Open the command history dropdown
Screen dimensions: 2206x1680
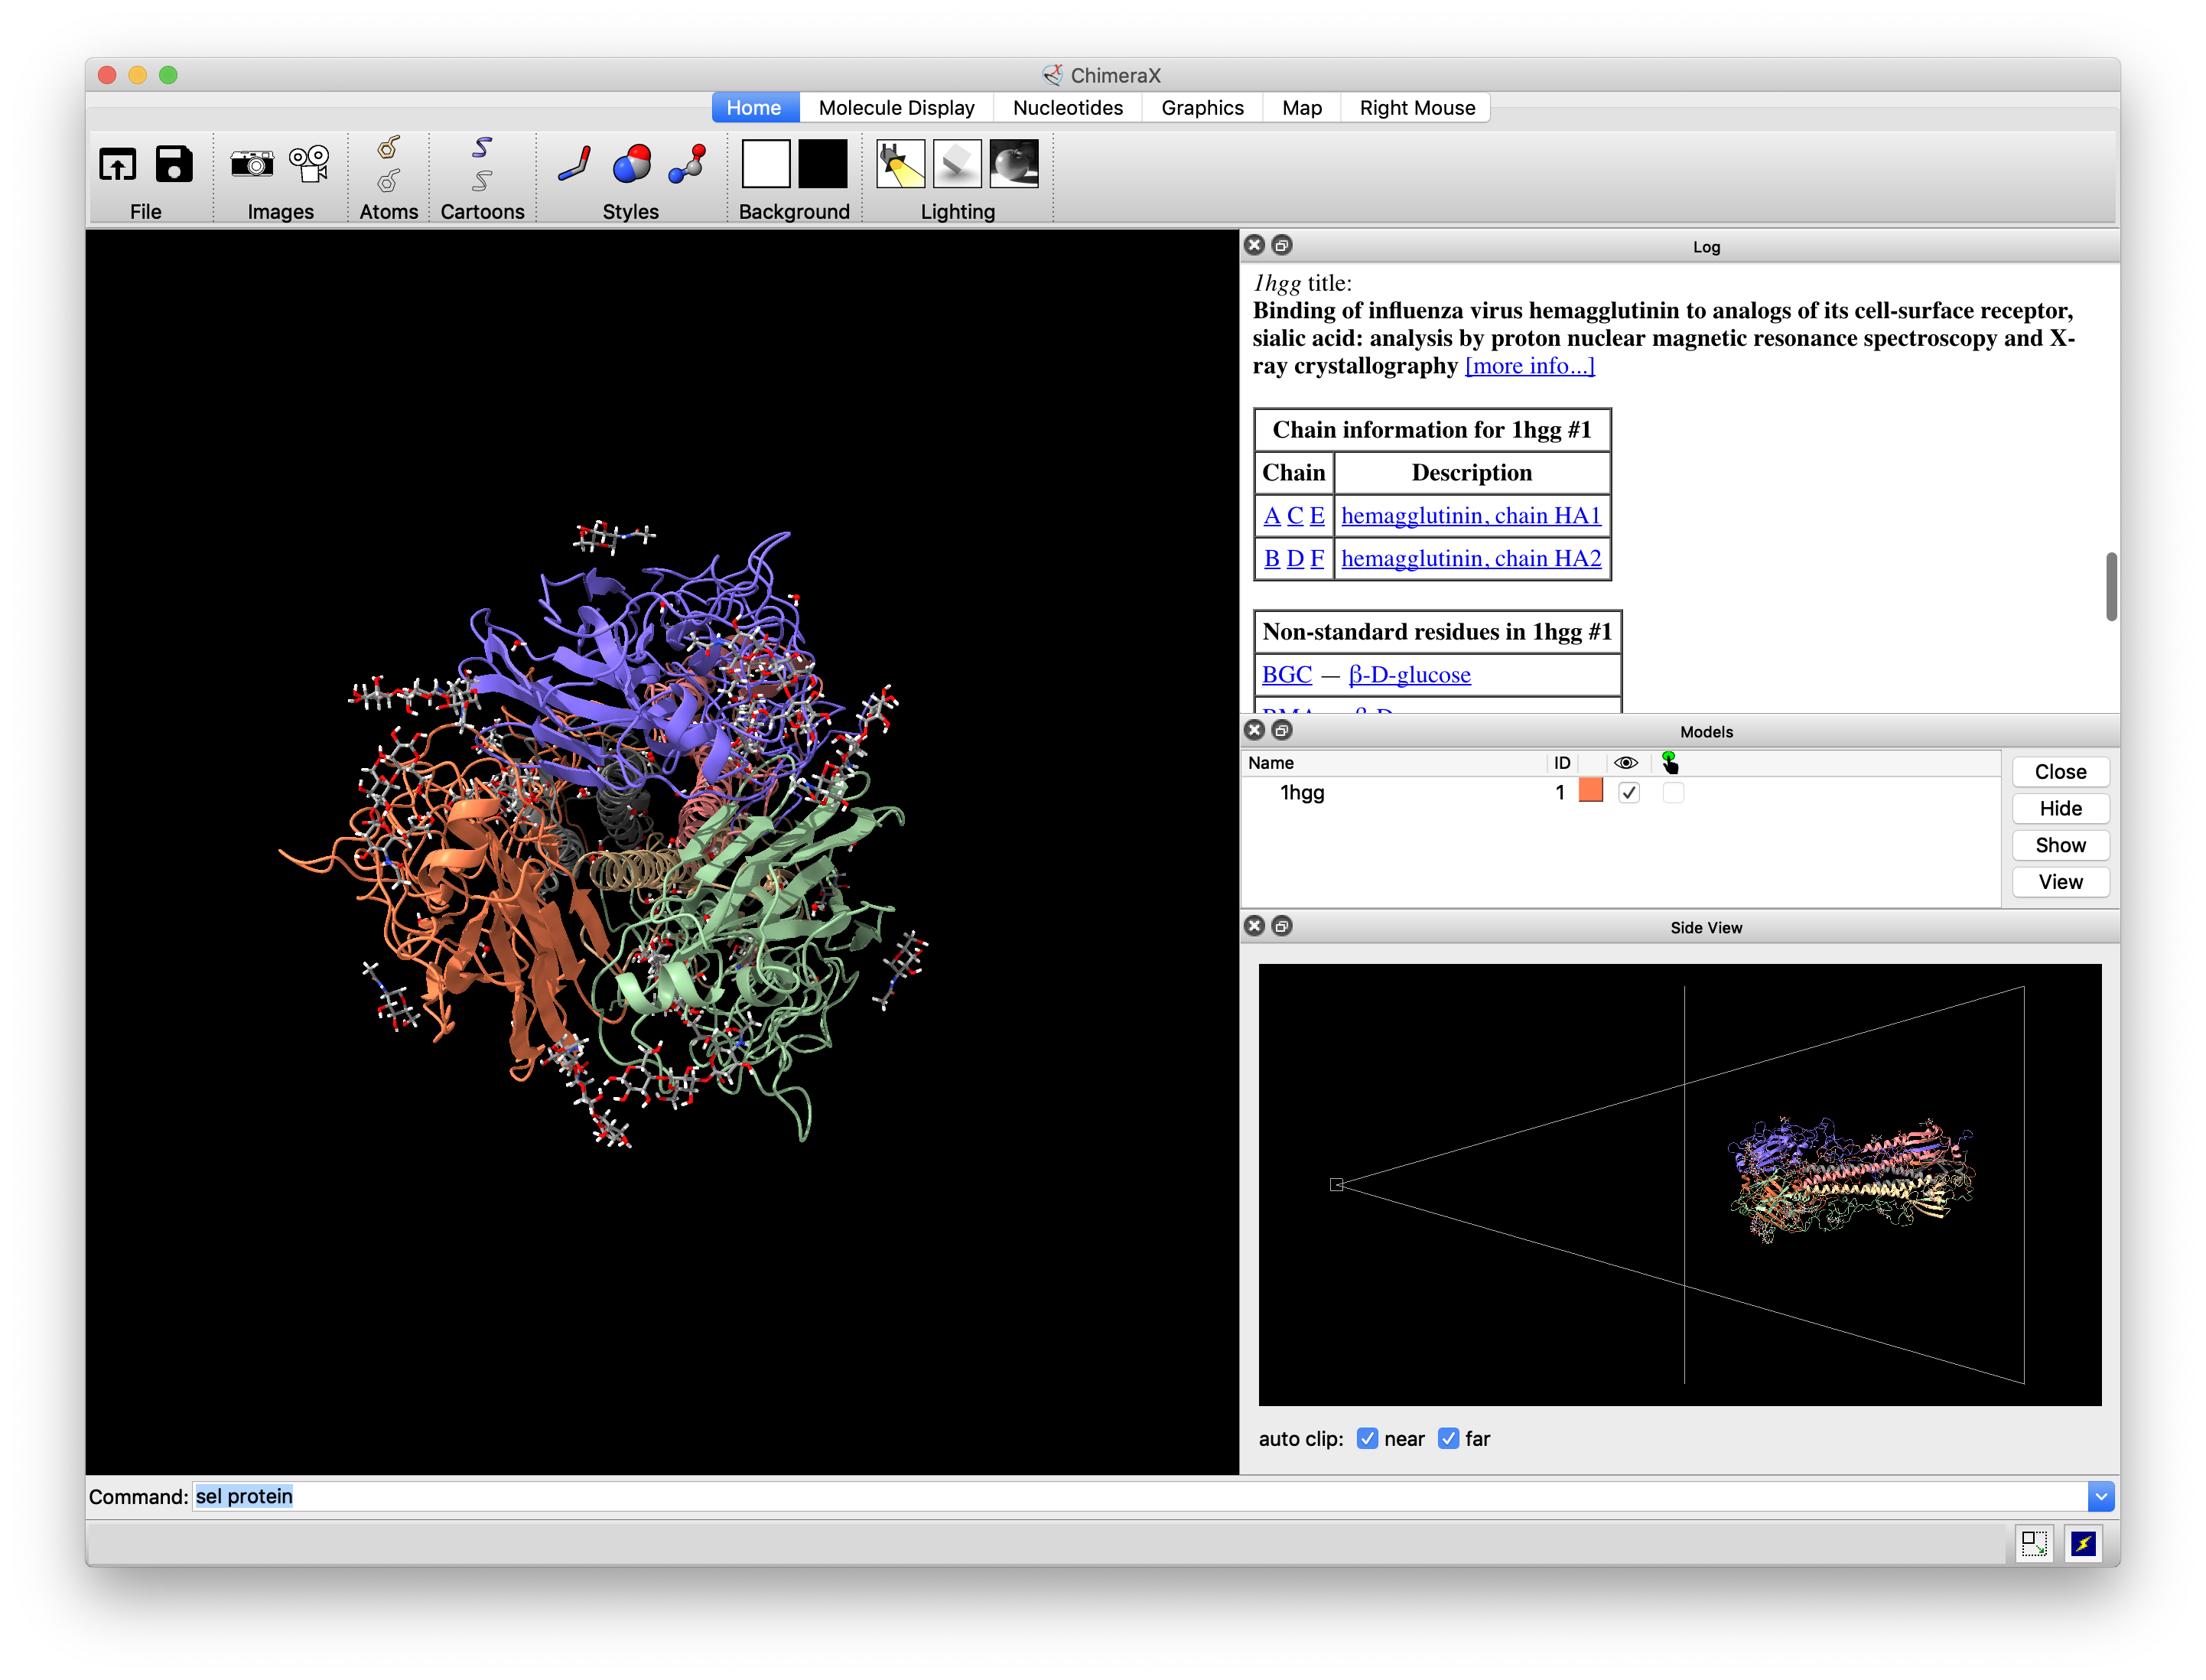pos(2101,1496)
